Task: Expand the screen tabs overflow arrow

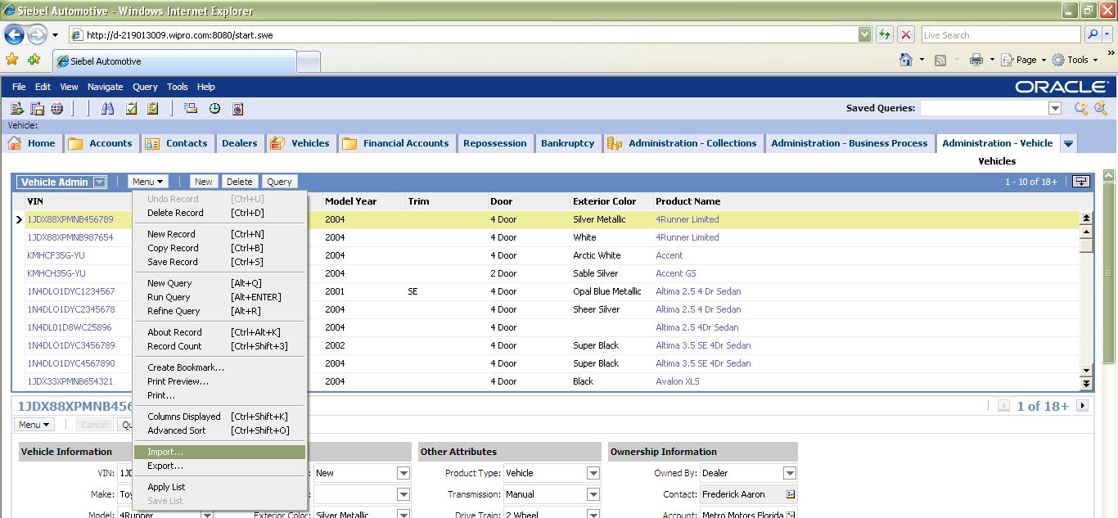Action: pos(1068,143)
